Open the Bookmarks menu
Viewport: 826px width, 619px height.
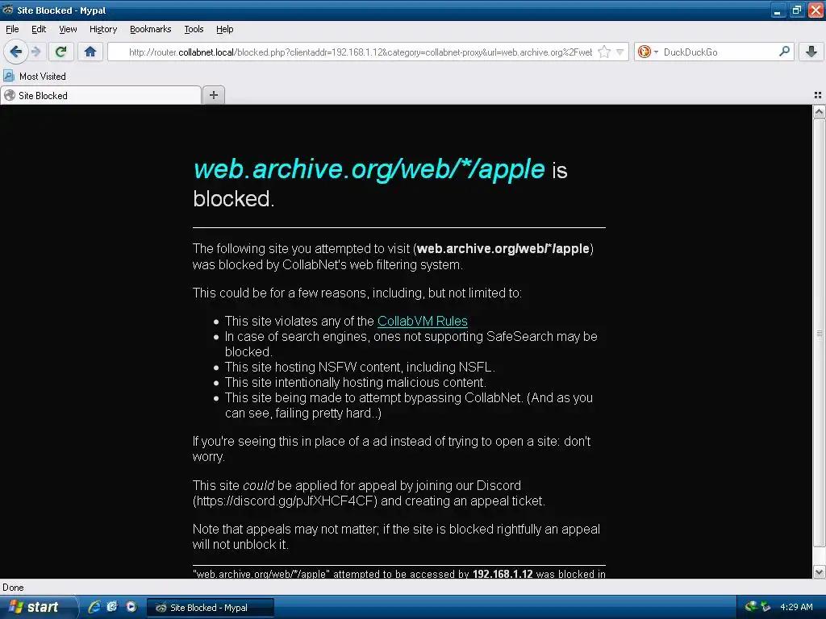click(x=151, y=29)
